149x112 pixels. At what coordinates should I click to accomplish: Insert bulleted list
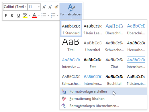point(44,15)
